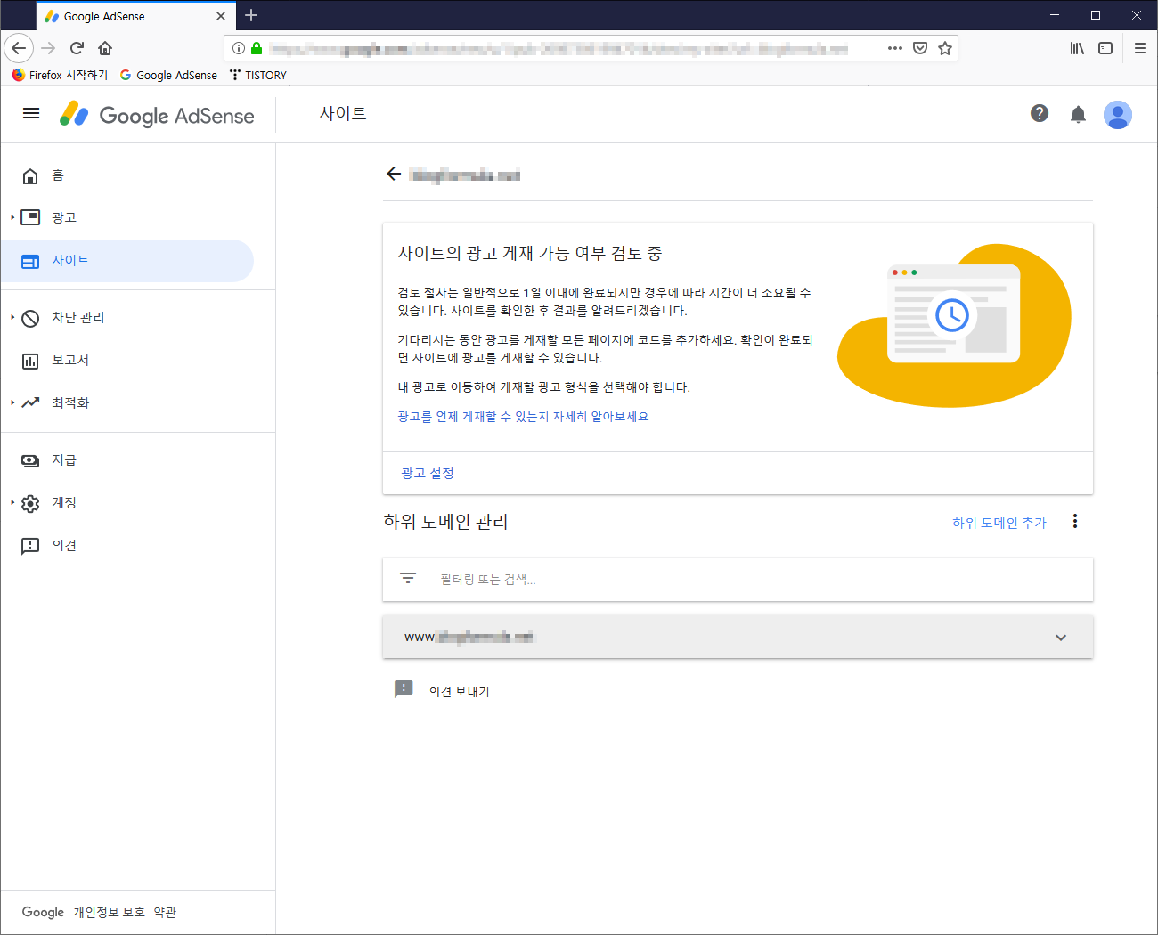Open the 약관 footer link

[x=165, y=913]
